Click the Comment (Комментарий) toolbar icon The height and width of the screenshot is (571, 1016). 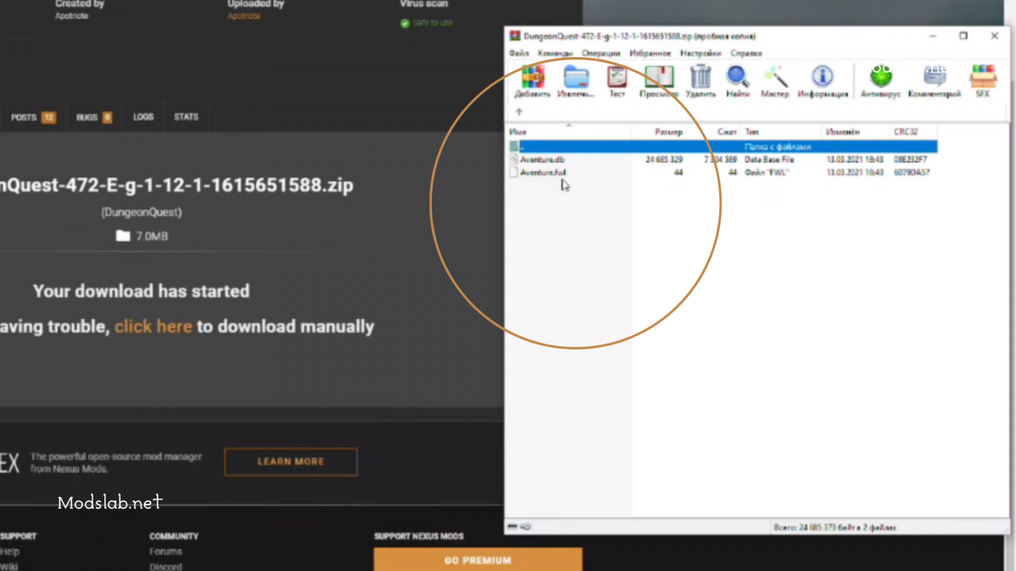(934, 77)
